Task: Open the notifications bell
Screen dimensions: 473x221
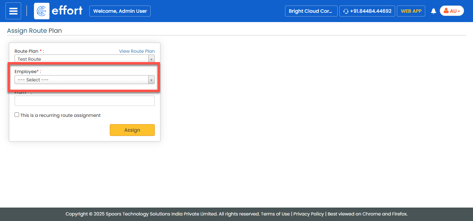Action: [433, 11]
